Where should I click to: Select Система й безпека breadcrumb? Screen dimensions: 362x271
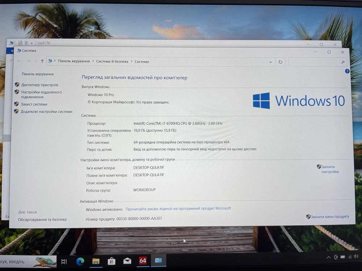click(112, 61)
